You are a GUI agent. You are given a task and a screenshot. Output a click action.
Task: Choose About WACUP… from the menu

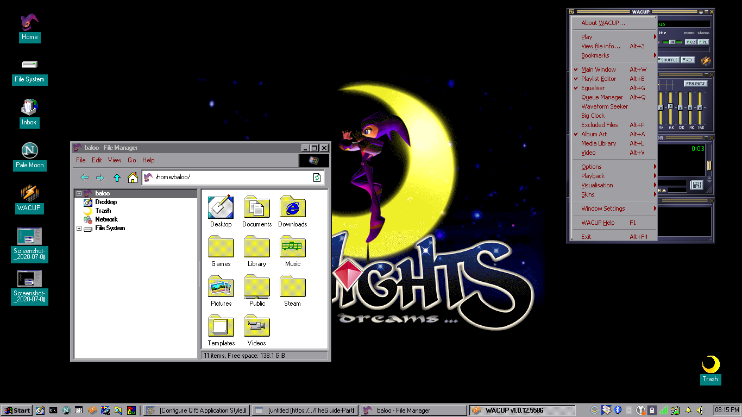pos(614,23)
